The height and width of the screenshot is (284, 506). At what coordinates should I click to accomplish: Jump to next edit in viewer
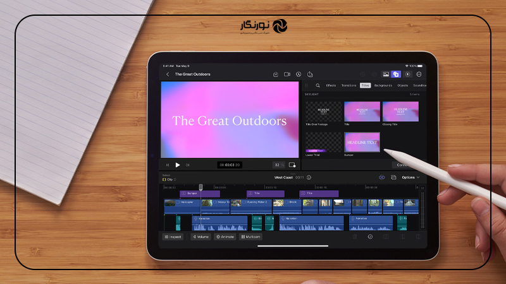click(x=187, y=165)
